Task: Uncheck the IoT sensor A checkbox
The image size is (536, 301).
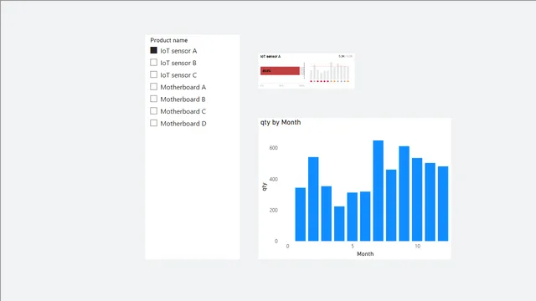Action: pyautogui.click(x=154, y=50)
